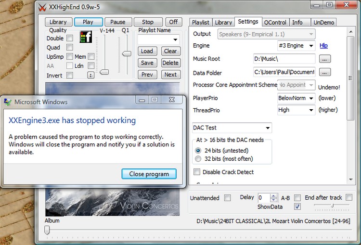Switch to the Playlist tab
The width and height of the screenshot is (361, 245).
pyautogui.click(x=201, y=23)
